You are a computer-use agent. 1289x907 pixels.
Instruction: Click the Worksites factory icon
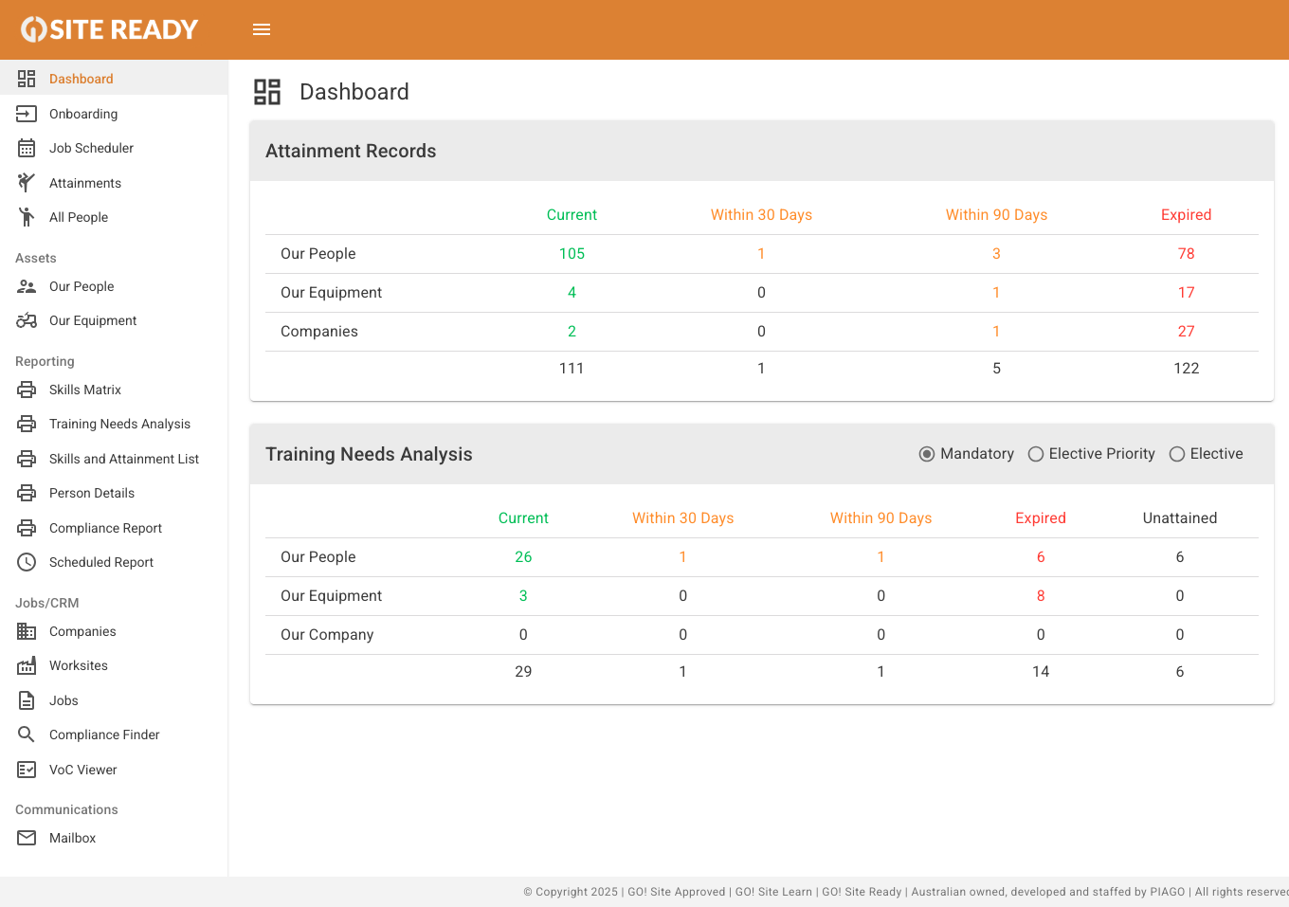pyautogui.click(x=27, y=665)
